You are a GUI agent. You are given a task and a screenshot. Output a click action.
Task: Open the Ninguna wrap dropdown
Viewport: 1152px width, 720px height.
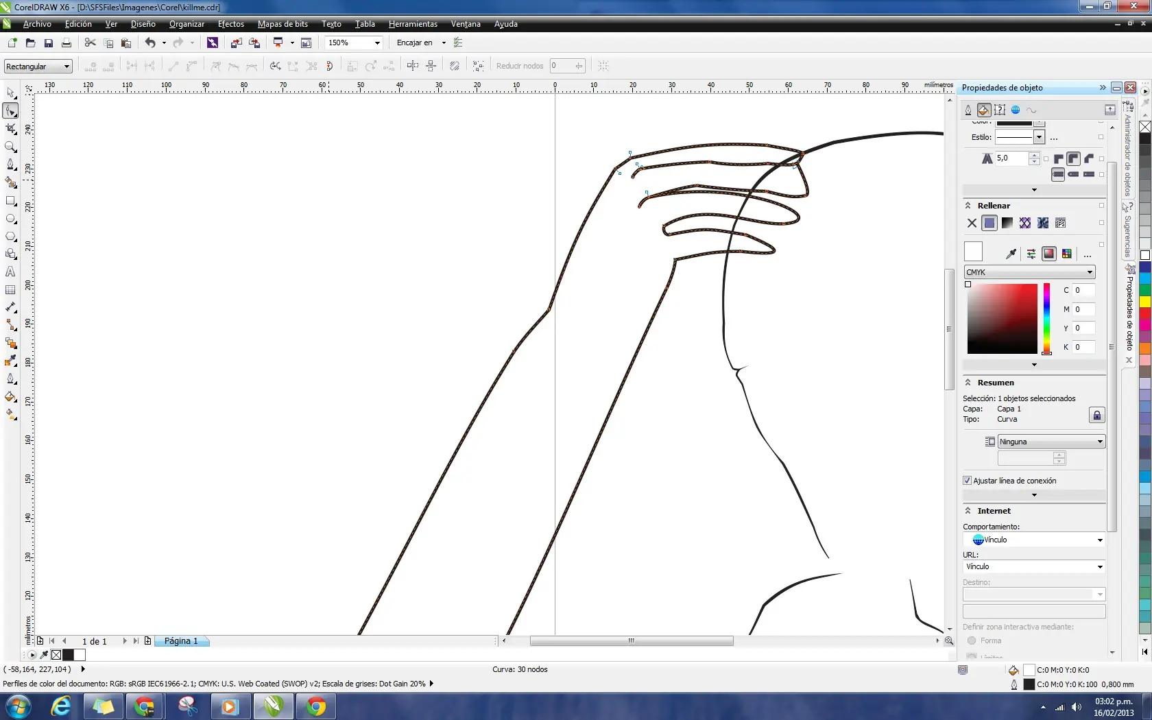[x=1052, y=442]
